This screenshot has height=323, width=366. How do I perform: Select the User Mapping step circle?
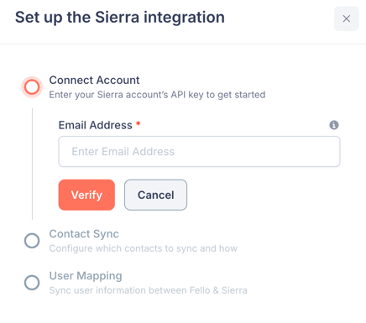point(32,283)
